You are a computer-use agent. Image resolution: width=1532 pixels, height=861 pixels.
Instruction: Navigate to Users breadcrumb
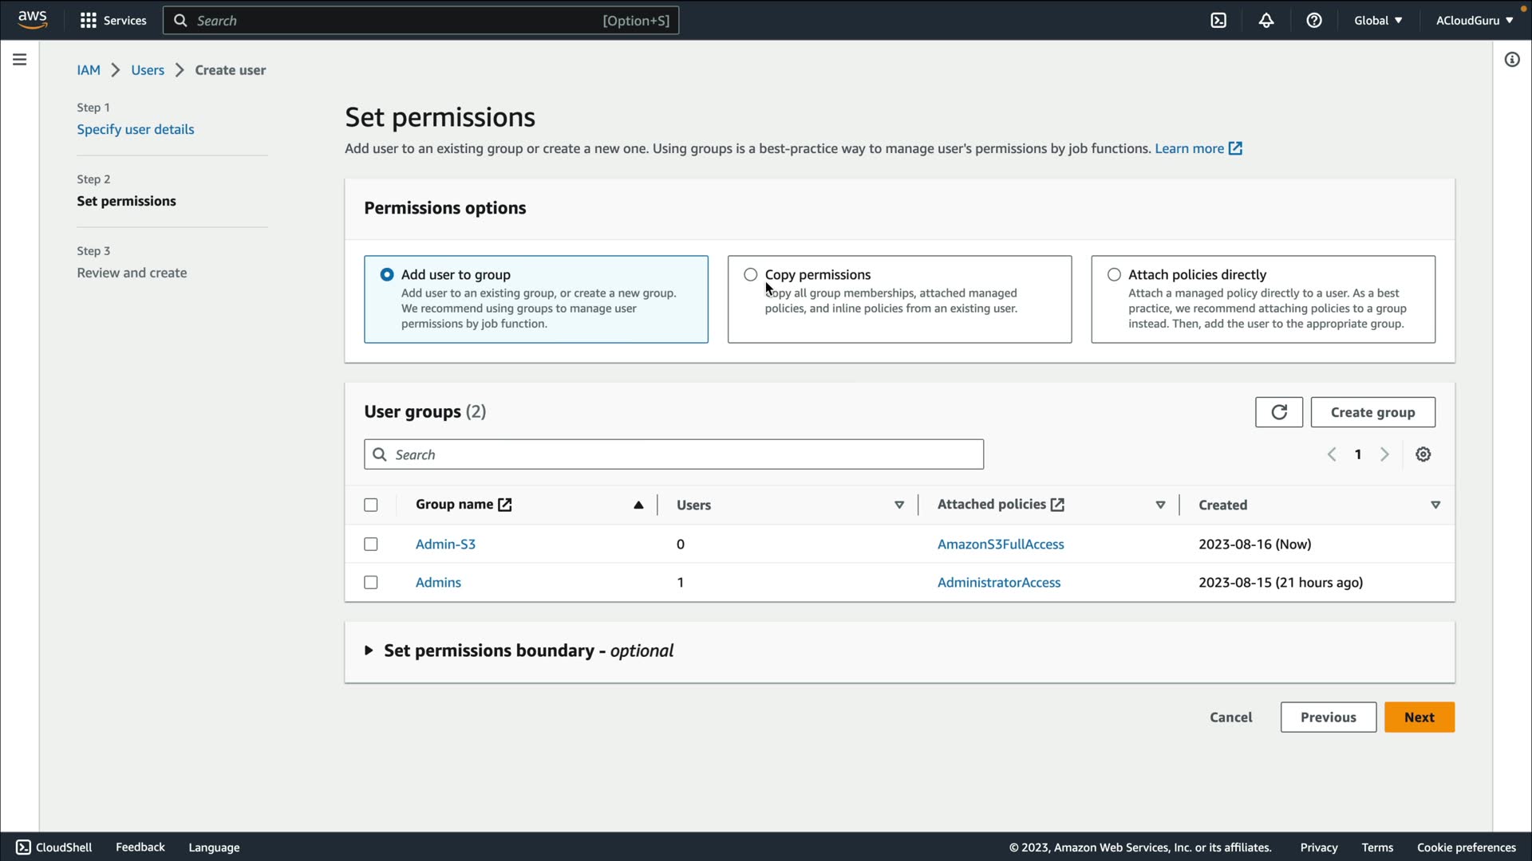(x=148, y=70)
